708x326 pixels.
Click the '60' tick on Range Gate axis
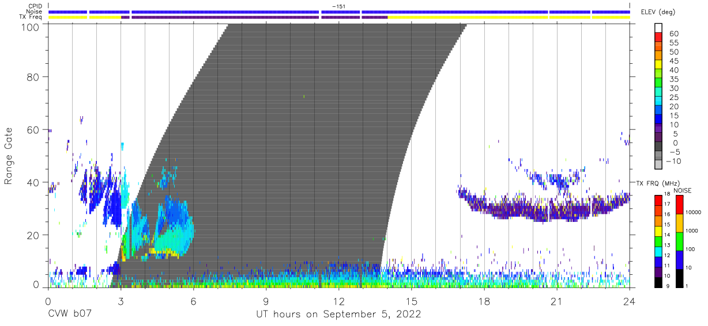33,129
